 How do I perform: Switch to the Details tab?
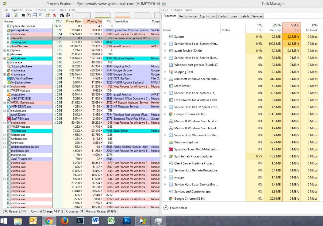click(245, 16)
